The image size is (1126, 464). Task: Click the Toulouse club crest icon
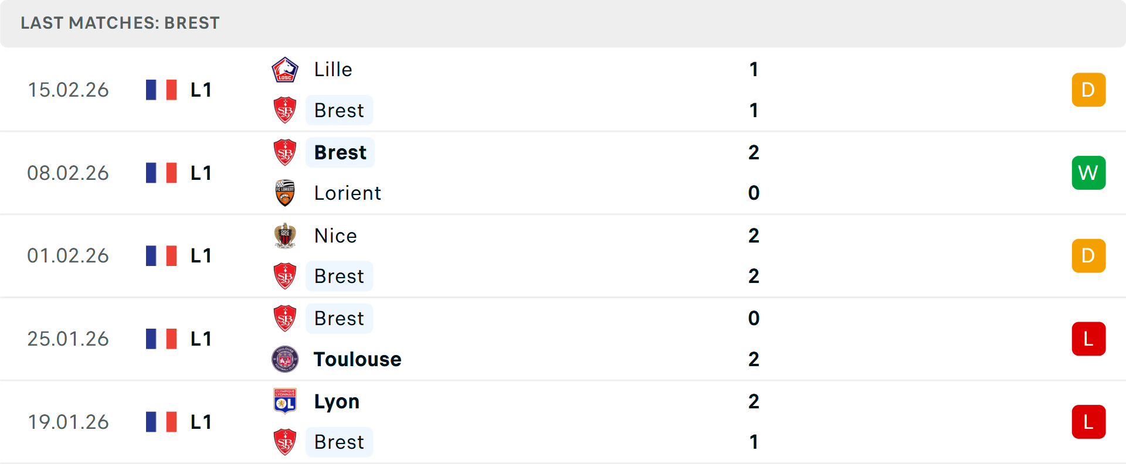tap(285, 359)
